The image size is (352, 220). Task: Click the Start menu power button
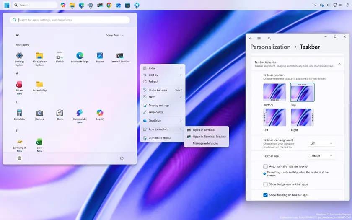click(x=122, y=158)
